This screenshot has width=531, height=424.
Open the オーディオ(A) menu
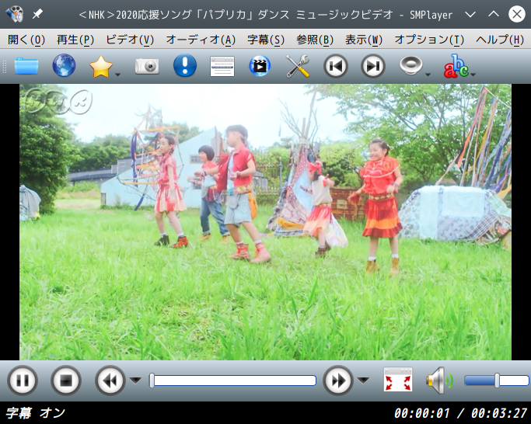point(201,40)
